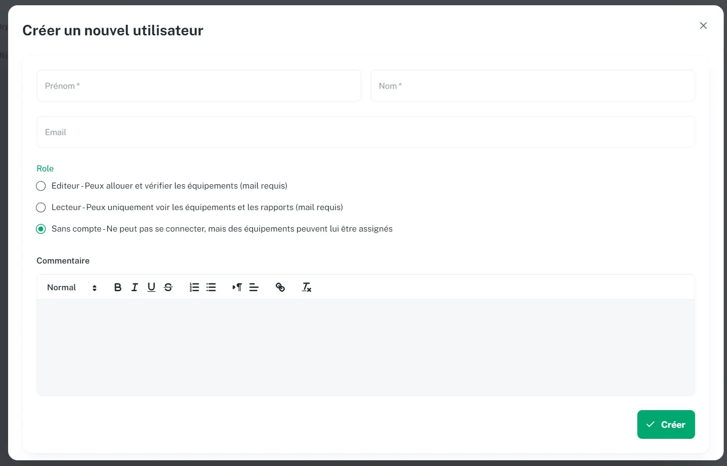
Task: Insert numbered list in comment
Action: (x=194, y=287)
